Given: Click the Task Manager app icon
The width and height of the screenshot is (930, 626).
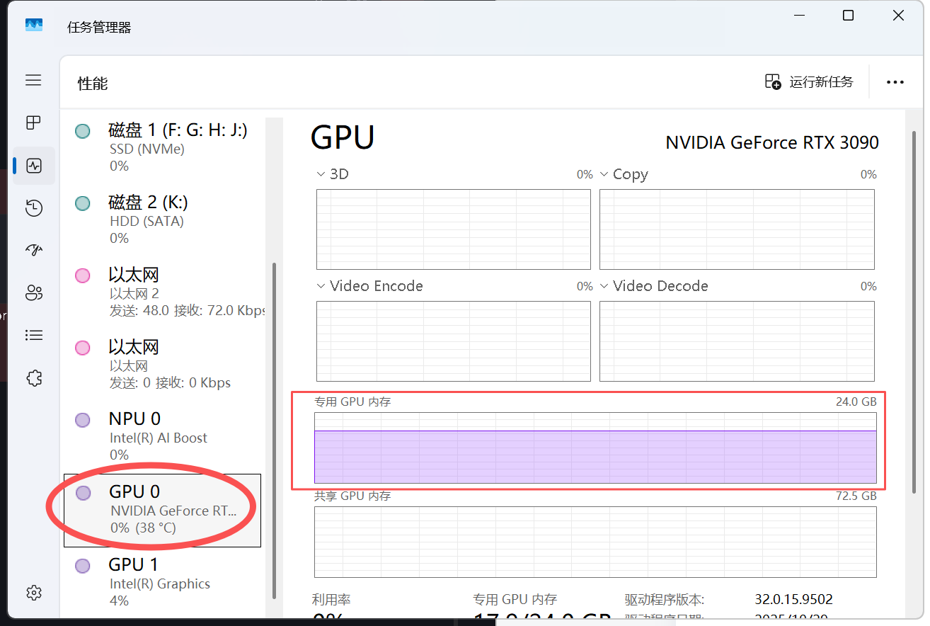Looking at the screenshot, I should coord(34,26).
